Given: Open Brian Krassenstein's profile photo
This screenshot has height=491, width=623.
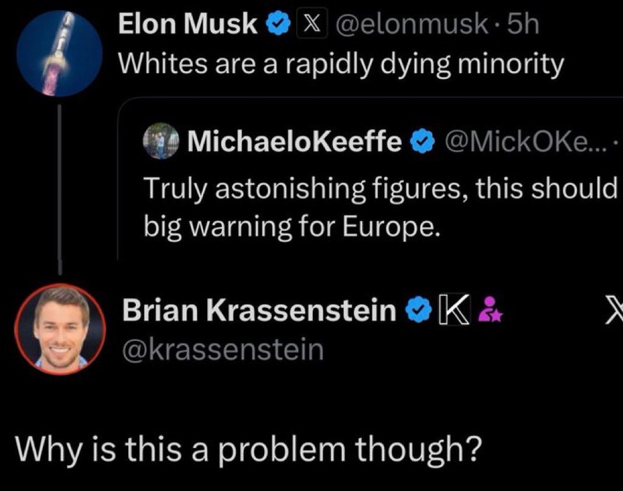Looking at the screenshot, I should [61, 329].
